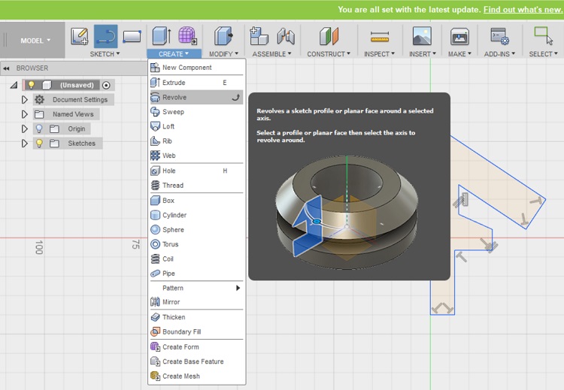Click the Joint icon above Assemble
Viewport: 564px width, 390px height.
[286, 36]
